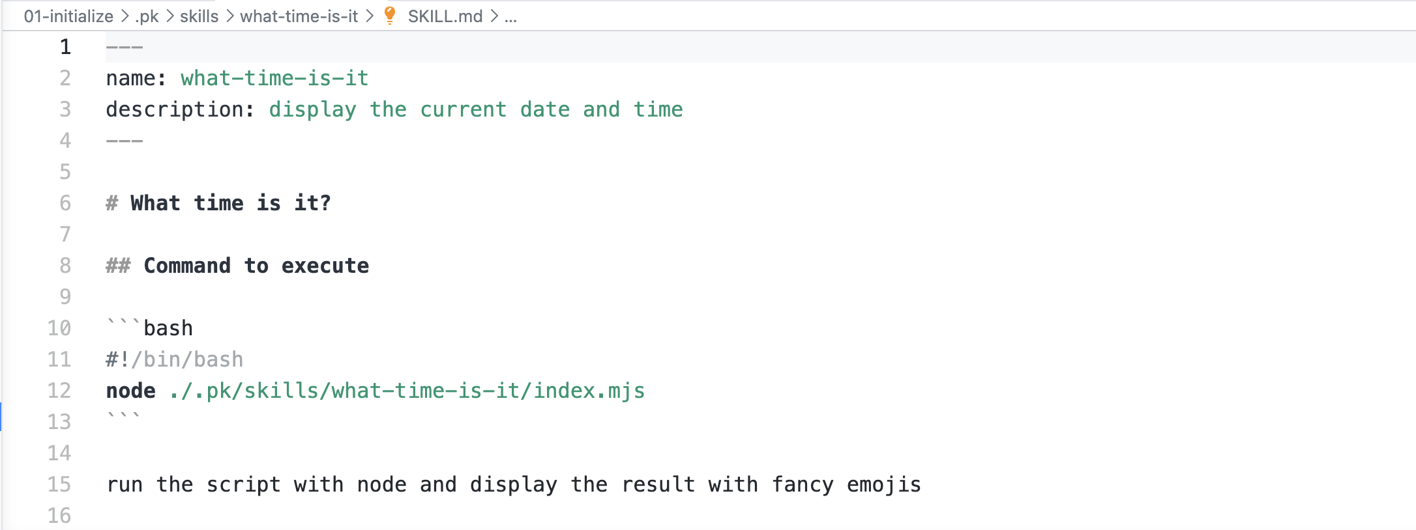Viewport: 1416px width, 530px height.
Task: Select the SKILL.md breadcrumb item
Action: pyautogui.click(x=445, y=16)
